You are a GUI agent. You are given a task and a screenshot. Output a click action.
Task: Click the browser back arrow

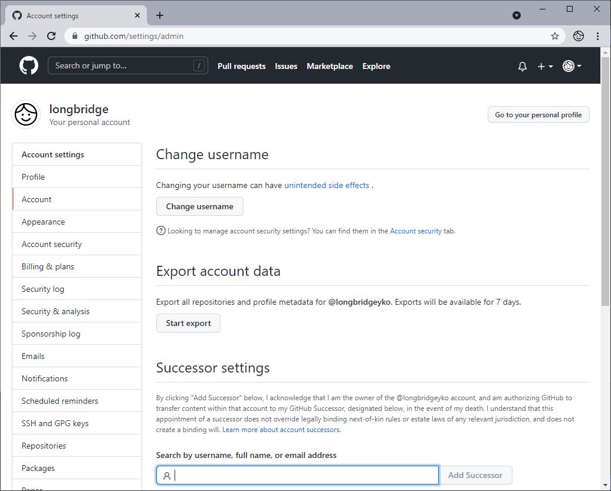click(14, 36)
